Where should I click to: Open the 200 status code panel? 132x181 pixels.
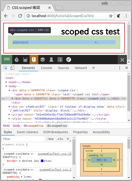coord(7,60)
